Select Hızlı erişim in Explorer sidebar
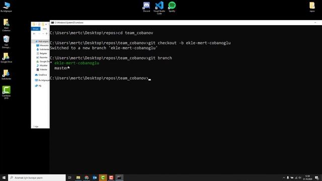This screenshot has height=181, width=322. (42, 41)
